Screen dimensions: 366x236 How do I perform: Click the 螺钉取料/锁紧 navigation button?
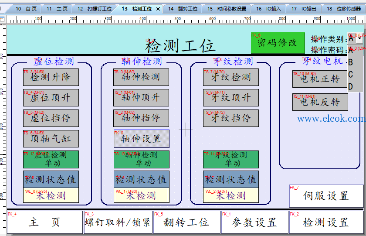click(x=118, y=222)
